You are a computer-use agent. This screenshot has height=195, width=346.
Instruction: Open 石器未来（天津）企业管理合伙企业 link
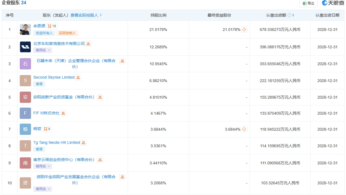pyautogui.click(x=76, y=64)
